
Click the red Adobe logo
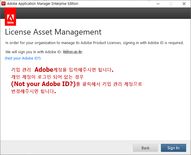point(11,17)
